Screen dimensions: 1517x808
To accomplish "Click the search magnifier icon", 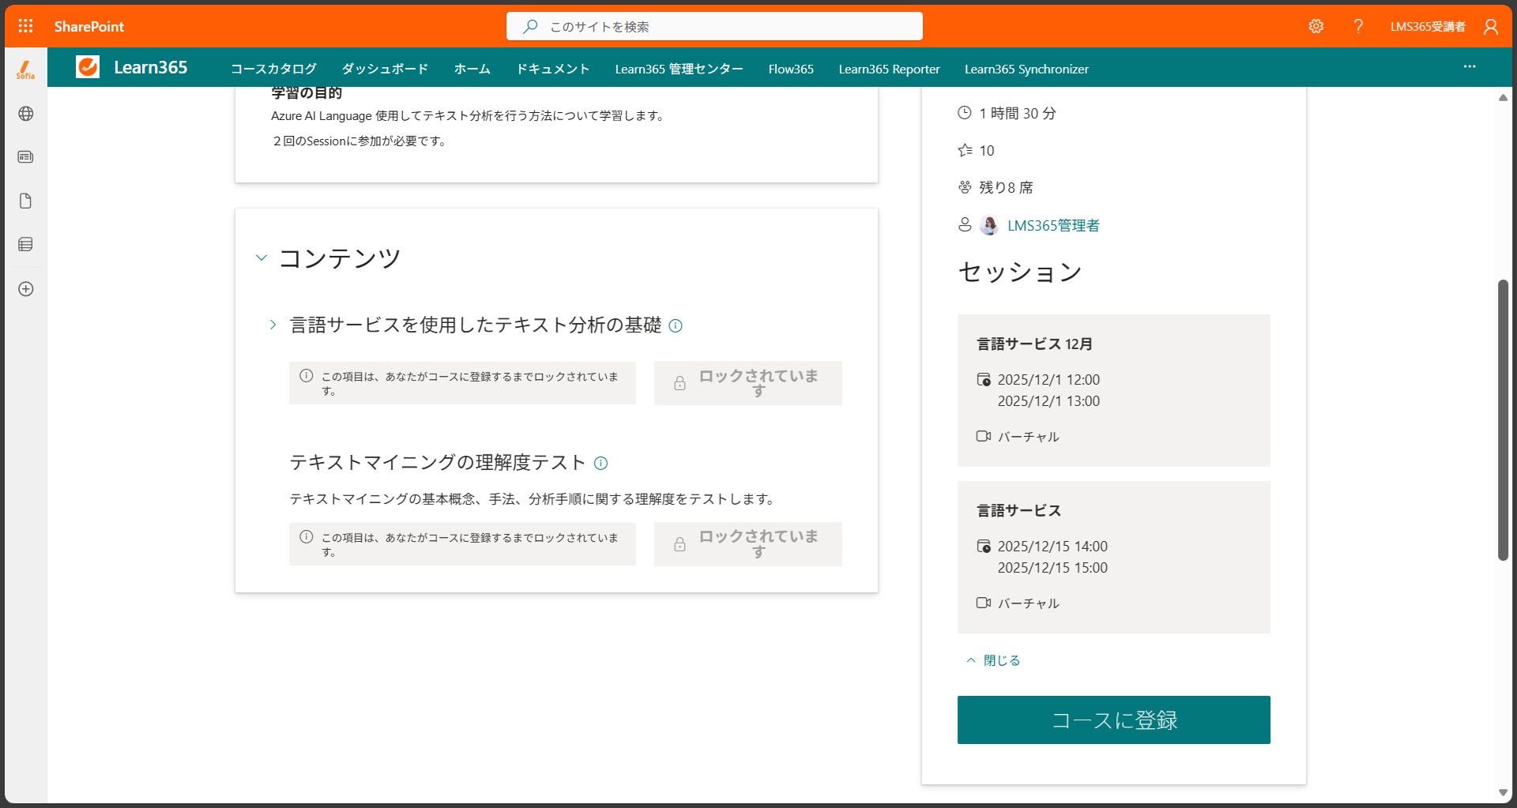I will tap(530, 26).
